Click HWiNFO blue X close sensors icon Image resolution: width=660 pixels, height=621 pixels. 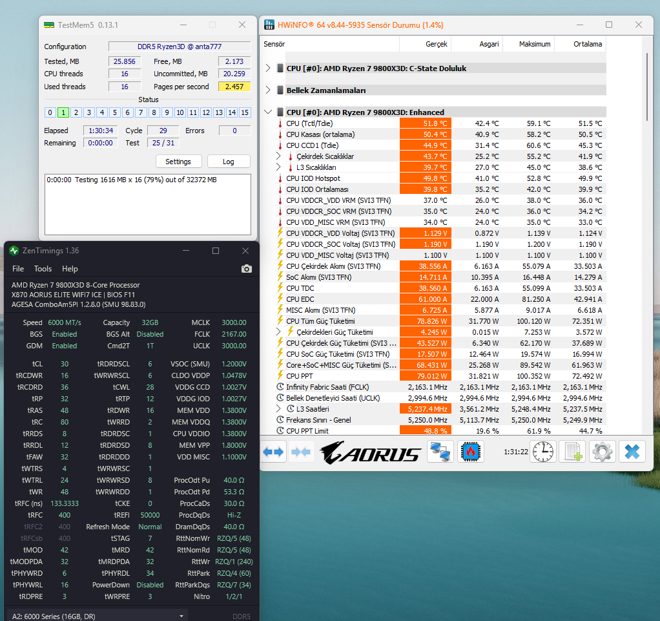pyautogui.click(x=632, y=452)
